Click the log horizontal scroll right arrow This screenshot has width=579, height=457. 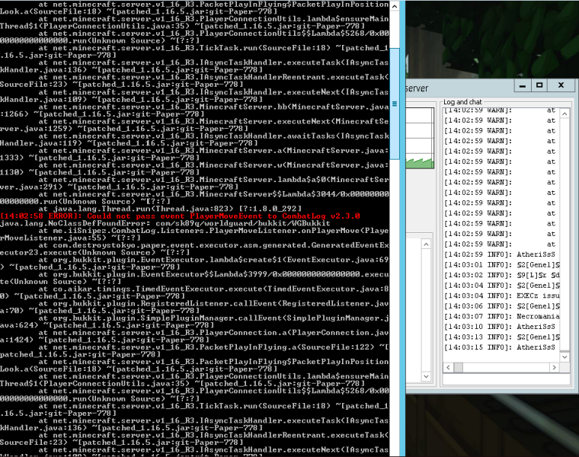(554, 367)
